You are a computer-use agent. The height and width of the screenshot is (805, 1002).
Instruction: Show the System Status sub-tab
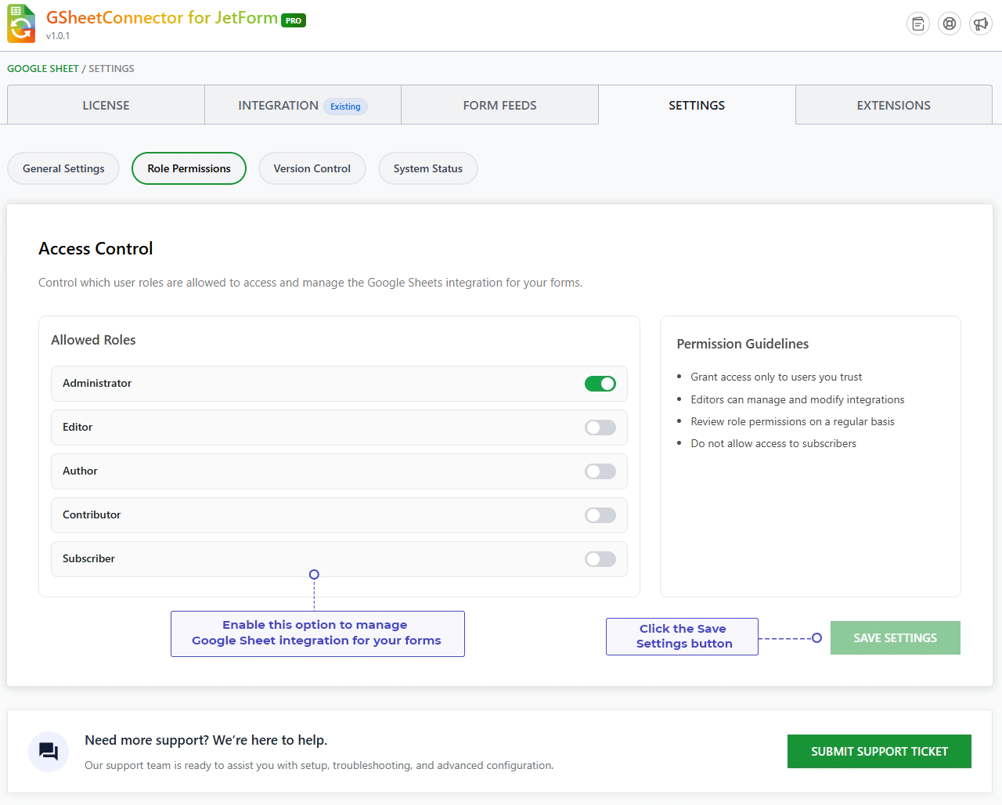pos(428,168)
